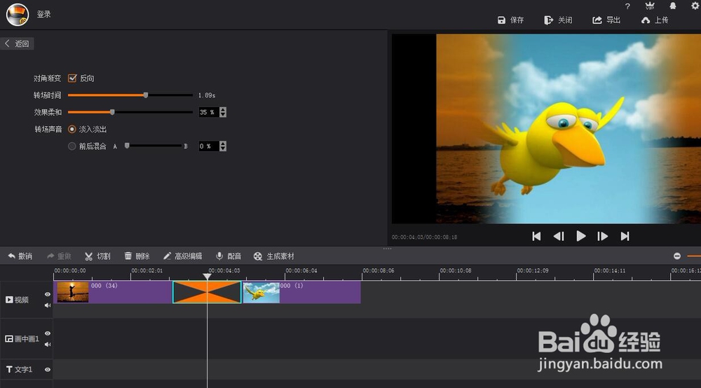Screen dimensions: 701x388
Task: Select the 000 (34) sunset clip
Action: click(x=113, y=292)
